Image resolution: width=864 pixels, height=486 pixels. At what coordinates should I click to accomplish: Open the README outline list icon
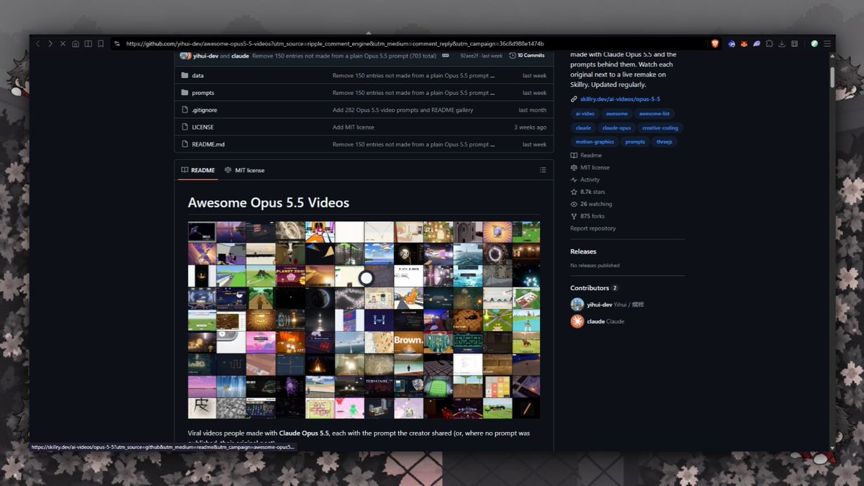tap(543, 171)
